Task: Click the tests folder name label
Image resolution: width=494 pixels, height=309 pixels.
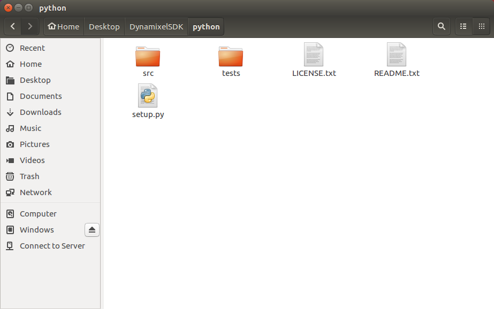Action: [231, 73]
